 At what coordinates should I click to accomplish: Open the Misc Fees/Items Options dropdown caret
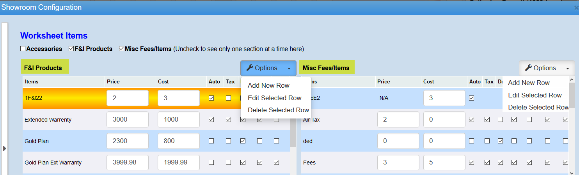click(567, 68)
